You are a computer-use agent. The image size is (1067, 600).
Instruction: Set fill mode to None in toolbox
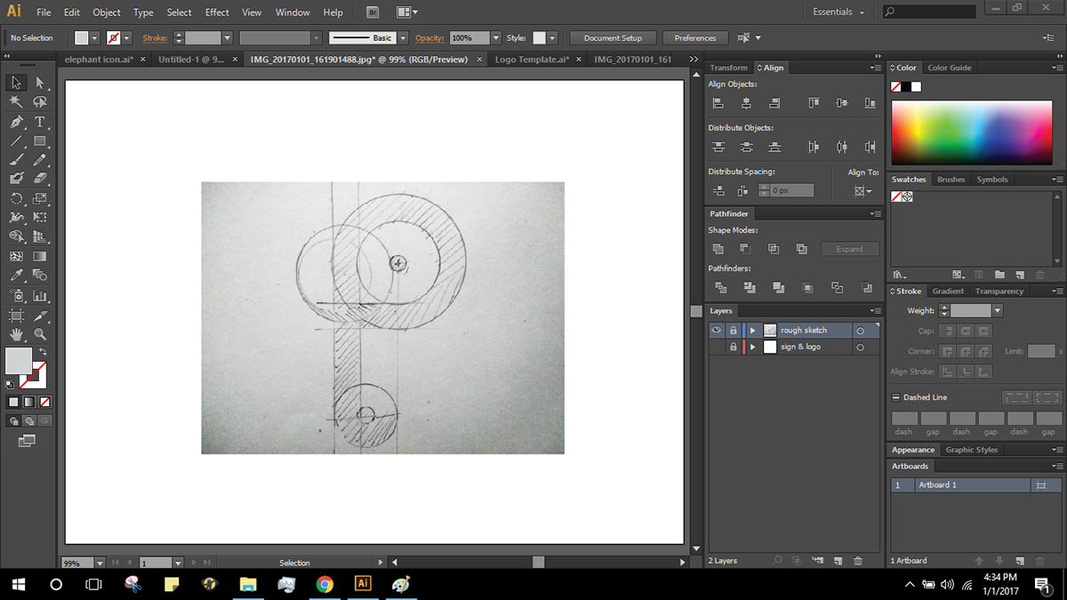(x=44, y=402)
